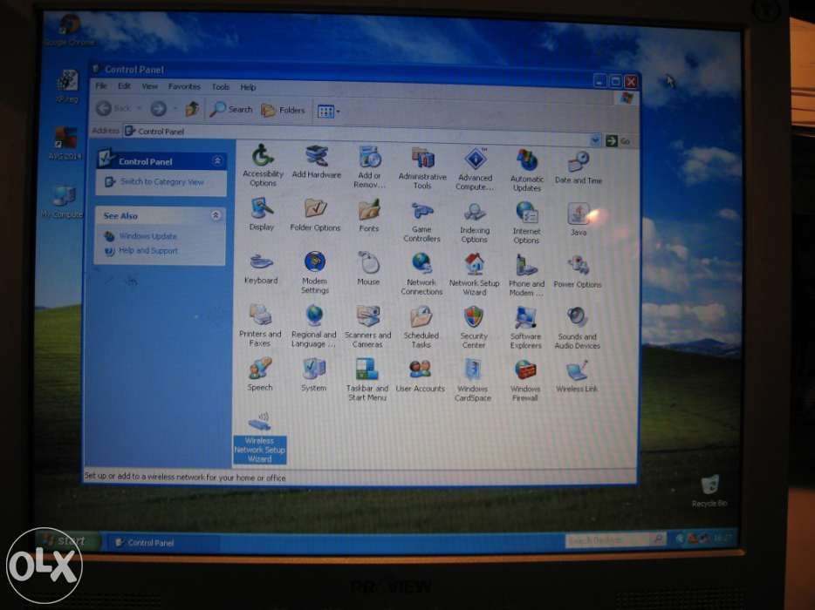Click the Start button
This screenshot has height=610, width=815.
point(66,540)
